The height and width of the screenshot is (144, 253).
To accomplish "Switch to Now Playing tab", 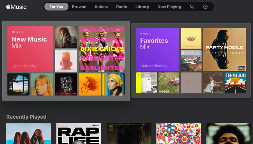I will 169,7.
